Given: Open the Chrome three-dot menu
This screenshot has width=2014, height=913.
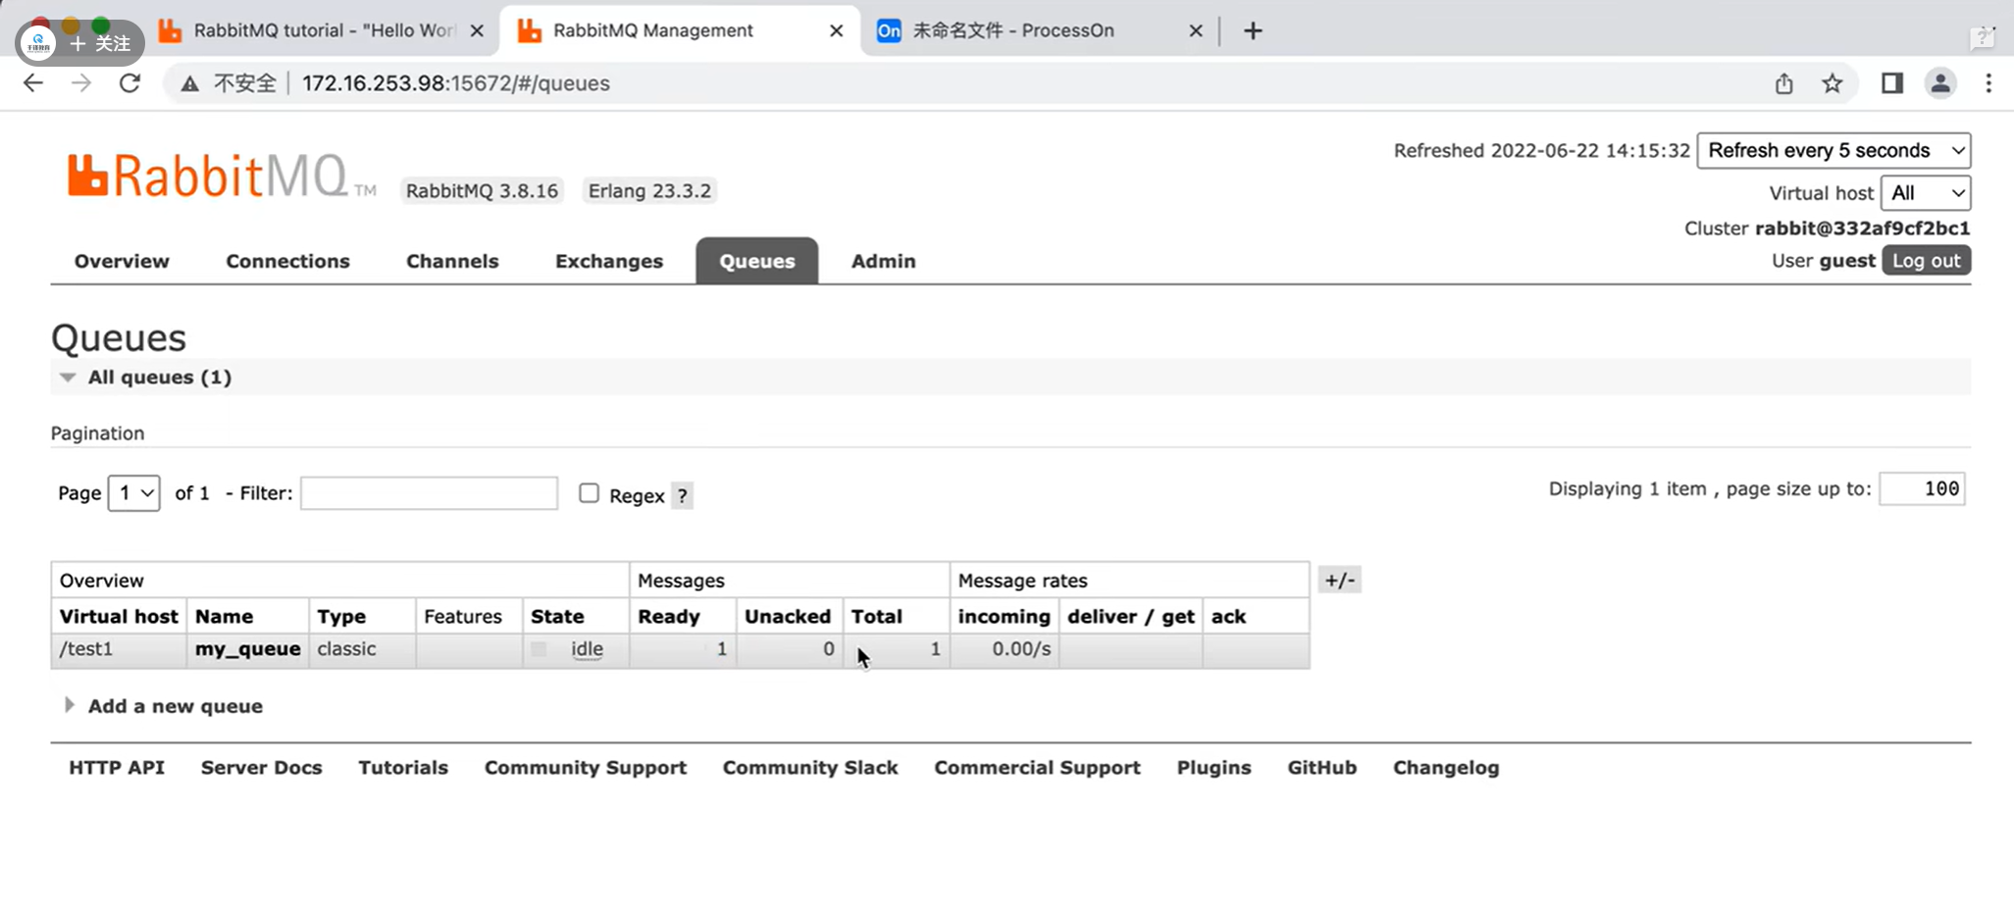Looking at the screenshot, I should [x=1988, y=83].
